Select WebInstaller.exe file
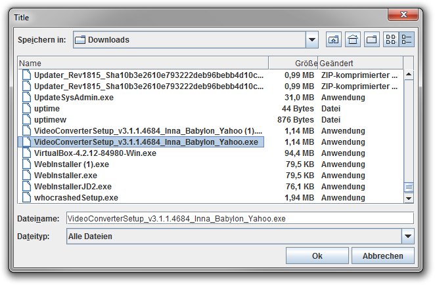Viewport: 435px width, 285px height. pyautogui.click(x=66, y=175)
